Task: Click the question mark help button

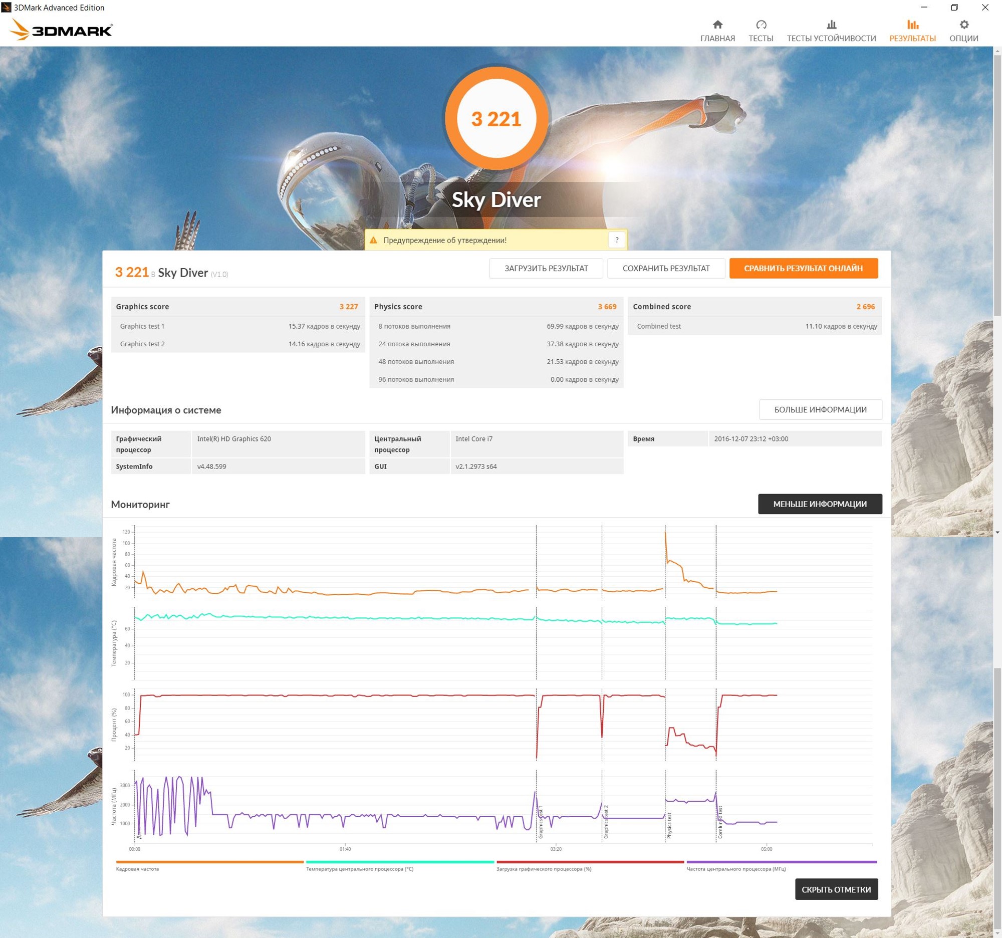Action: [616, 240]
